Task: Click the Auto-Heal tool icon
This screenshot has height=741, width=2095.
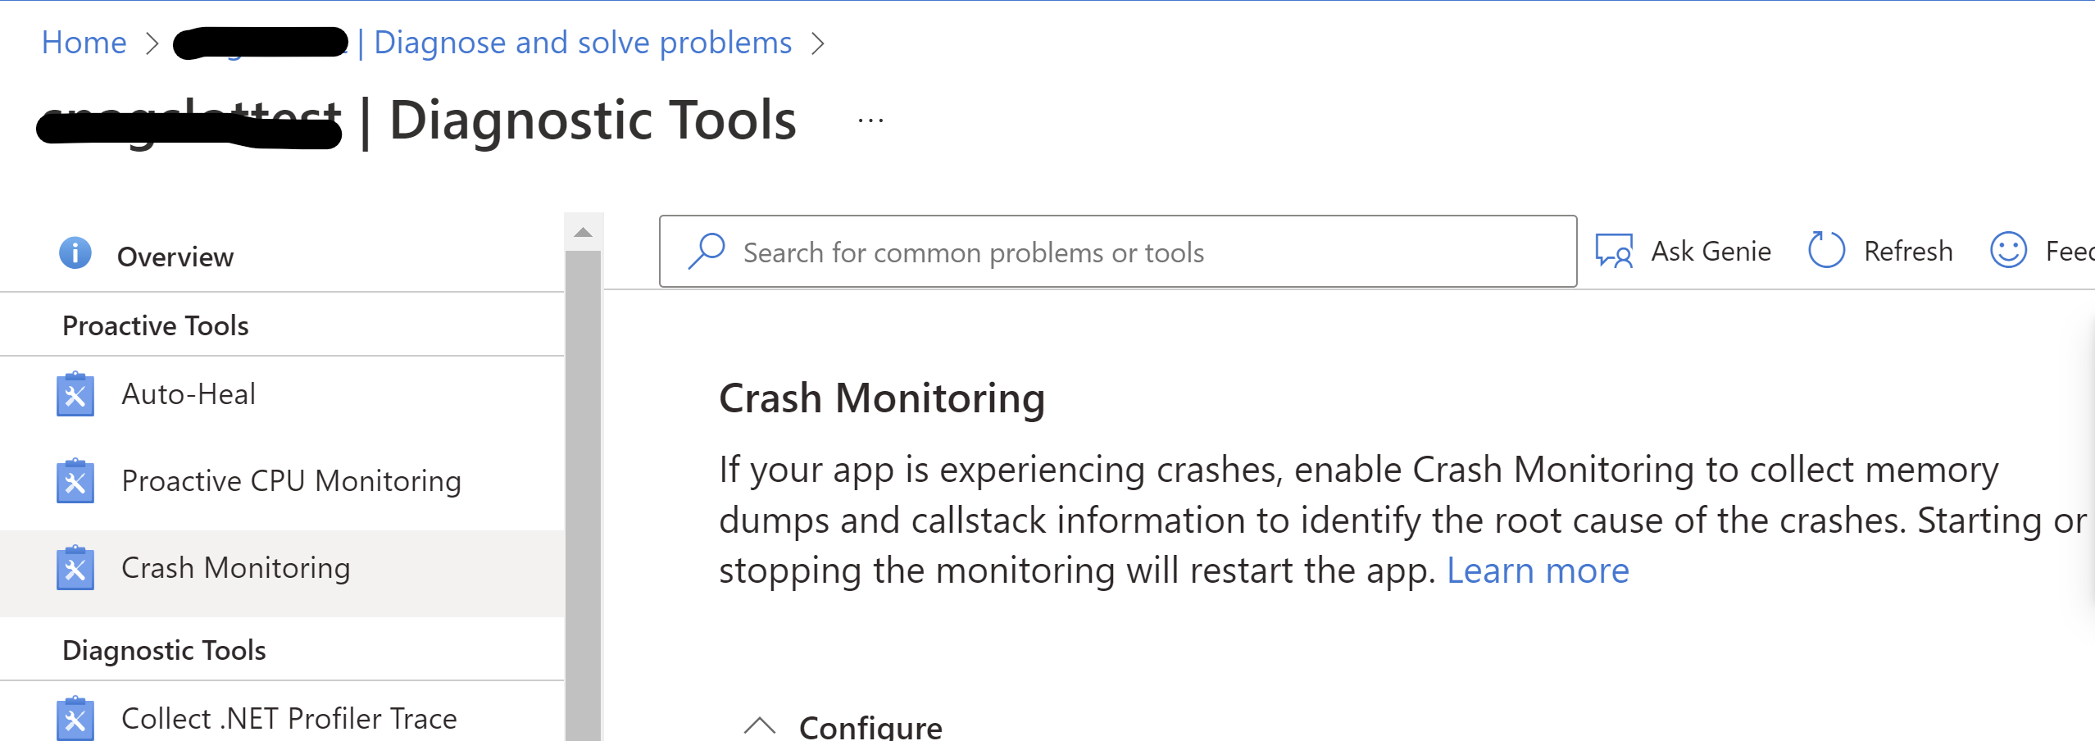Action: tap(76, 394)
